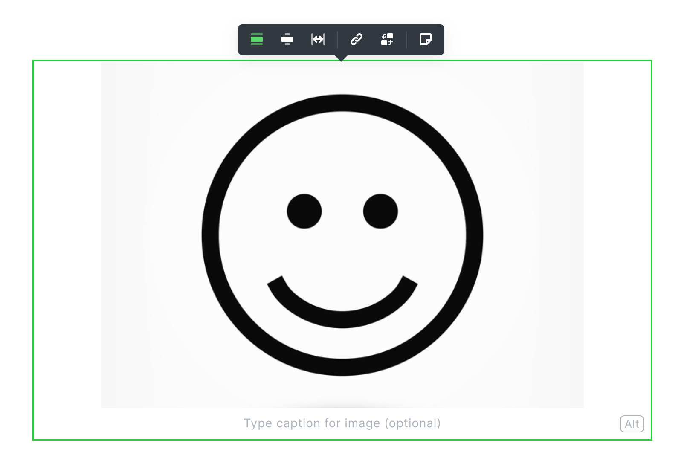Switch image to wide width layout

coord(287,40)
